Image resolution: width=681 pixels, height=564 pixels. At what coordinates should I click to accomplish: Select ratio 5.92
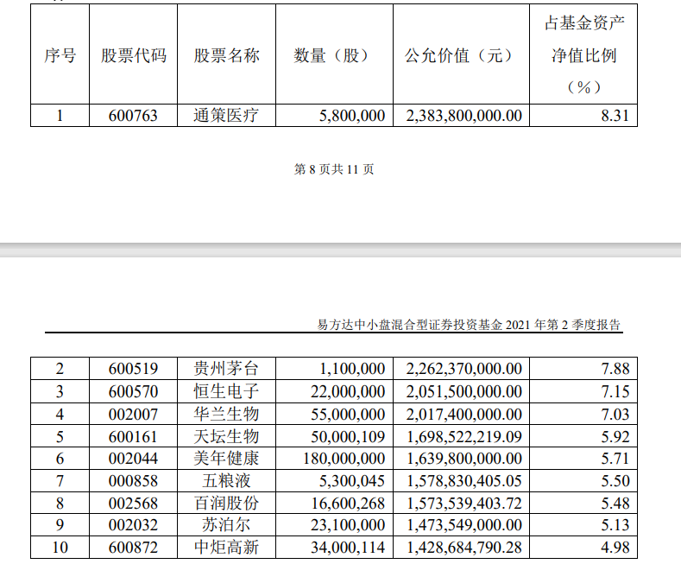coord(615,437)
